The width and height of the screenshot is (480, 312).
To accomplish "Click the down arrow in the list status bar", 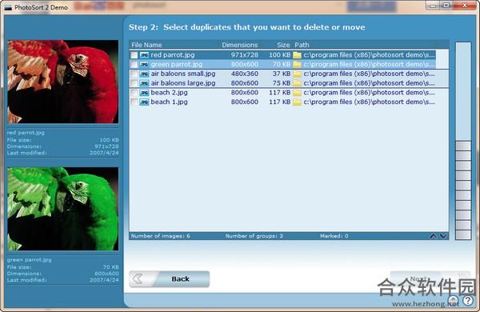I will (x=443, y=236).
